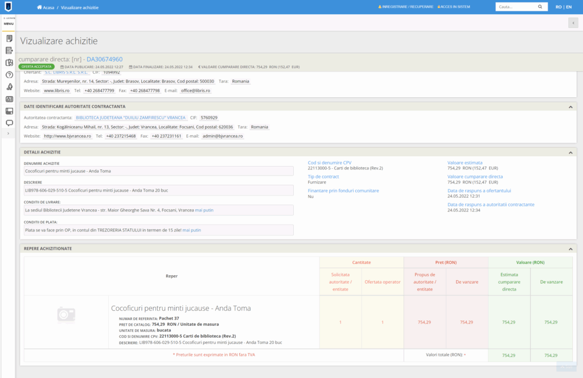The width and height of the screenshot is (583, 378).
Task: Click Valoare estimata label
Action: pos(465,163)
